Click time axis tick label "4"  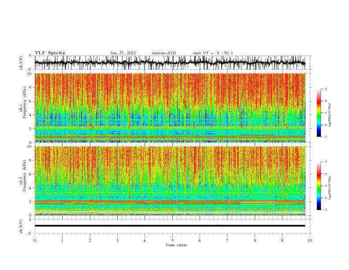[145, 240]
